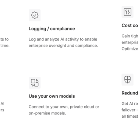Click the verified badge icon above Logging / compliance
This screenshot has width=138, height=135.
click(x=35, y=15)
